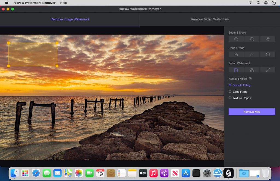This screenshot has height=181, width=280.
Task: Undo the last action
Action: coord(236,54)
